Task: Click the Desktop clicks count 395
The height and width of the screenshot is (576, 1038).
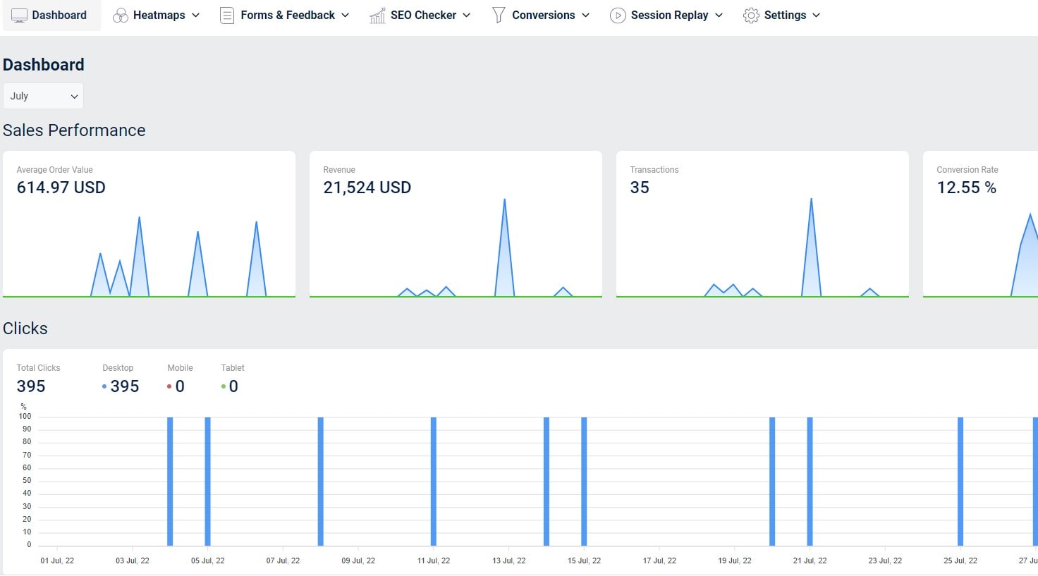Action: pos(125,386)
